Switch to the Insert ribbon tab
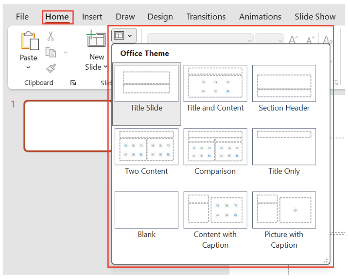The image size is (348, 279). (92, 17)
